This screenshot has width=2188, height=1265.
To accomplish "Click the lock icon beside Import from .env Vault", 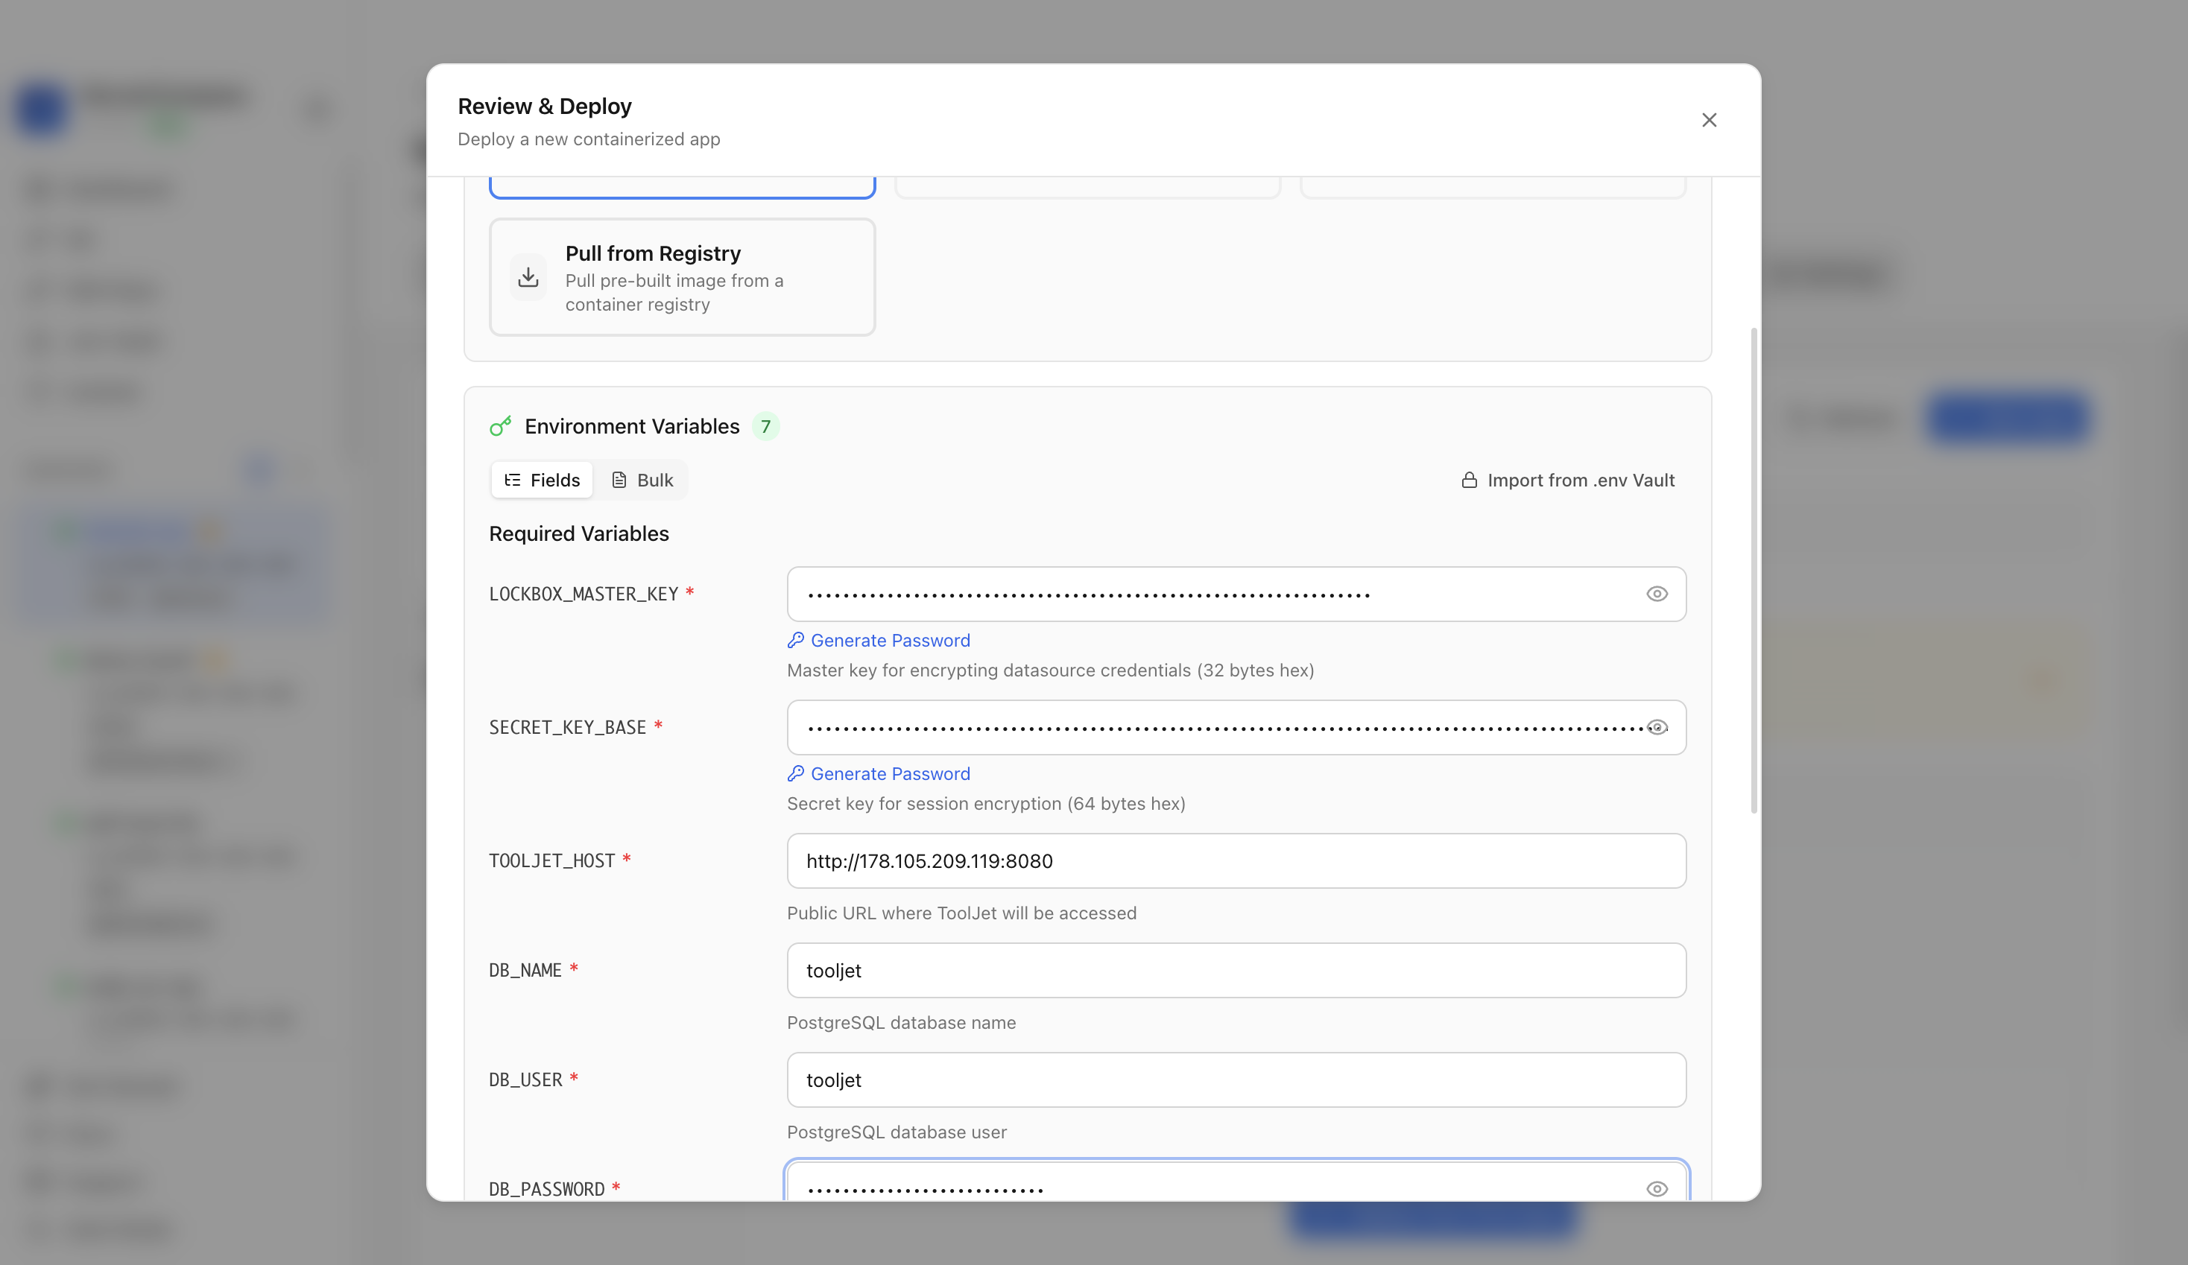I will click(x=1469, y=480).
